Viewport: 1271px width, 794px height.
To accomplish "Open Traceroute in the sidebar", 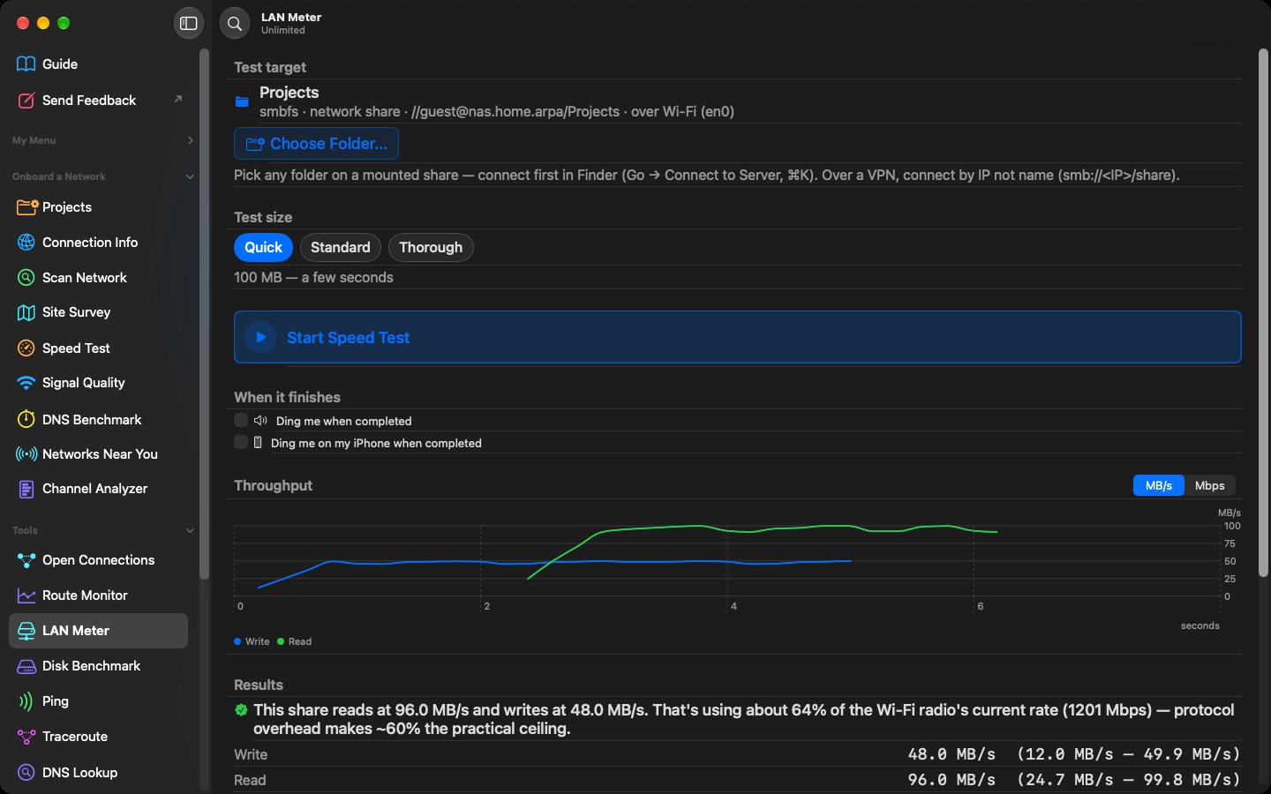I will click(x=99, y=737).
